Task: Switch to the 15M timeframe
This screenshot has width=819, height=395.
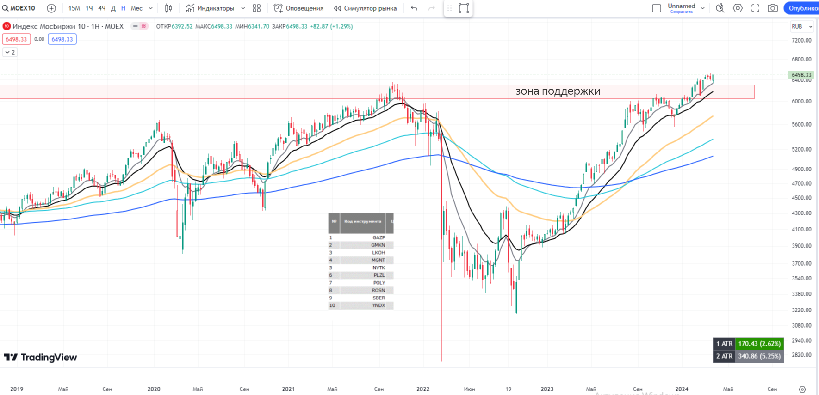Action: (x=74, y=8)
